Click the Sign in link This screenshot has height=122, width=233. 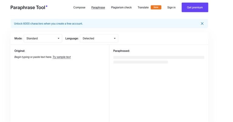[x=171, y=7]
